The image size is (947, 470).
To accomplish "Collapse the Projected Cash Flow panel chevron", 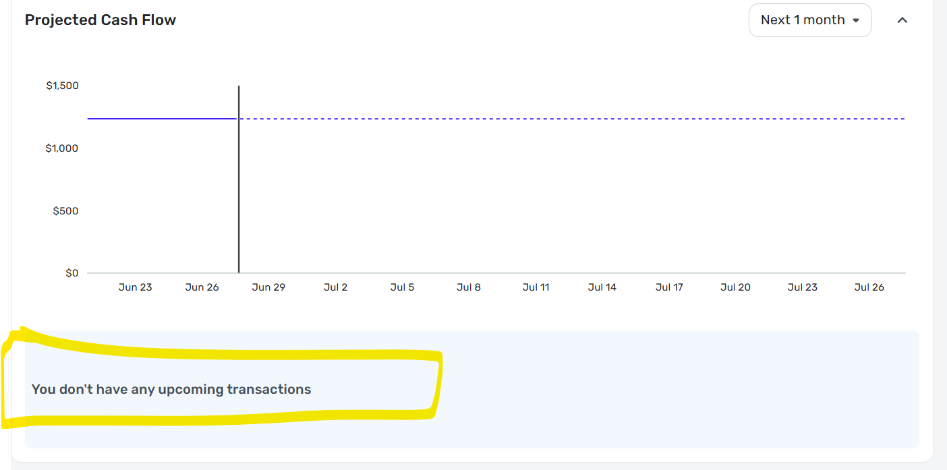I will [902, 20].
